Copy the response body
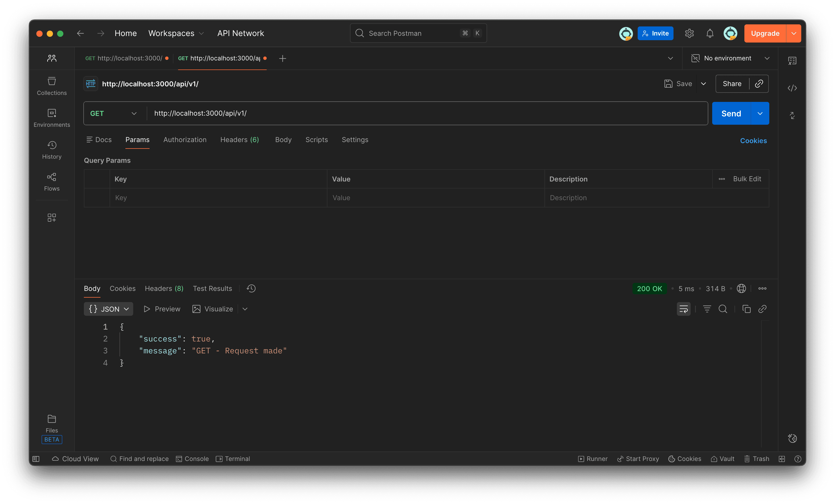 pyautogui.click(x=746, y=309)
